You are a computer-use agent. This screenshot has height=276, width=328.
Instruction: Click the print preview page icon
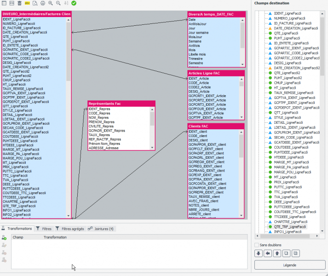click(x=35, y=3)
